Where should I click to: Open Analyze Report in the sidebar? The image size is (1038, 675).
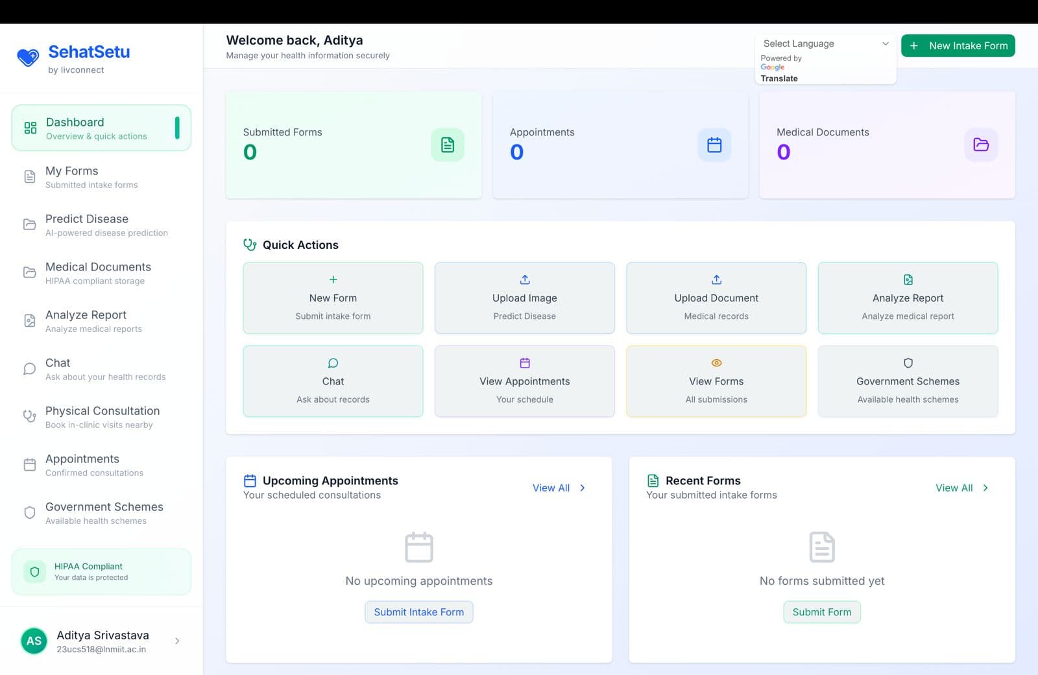[x=101, y=320]
